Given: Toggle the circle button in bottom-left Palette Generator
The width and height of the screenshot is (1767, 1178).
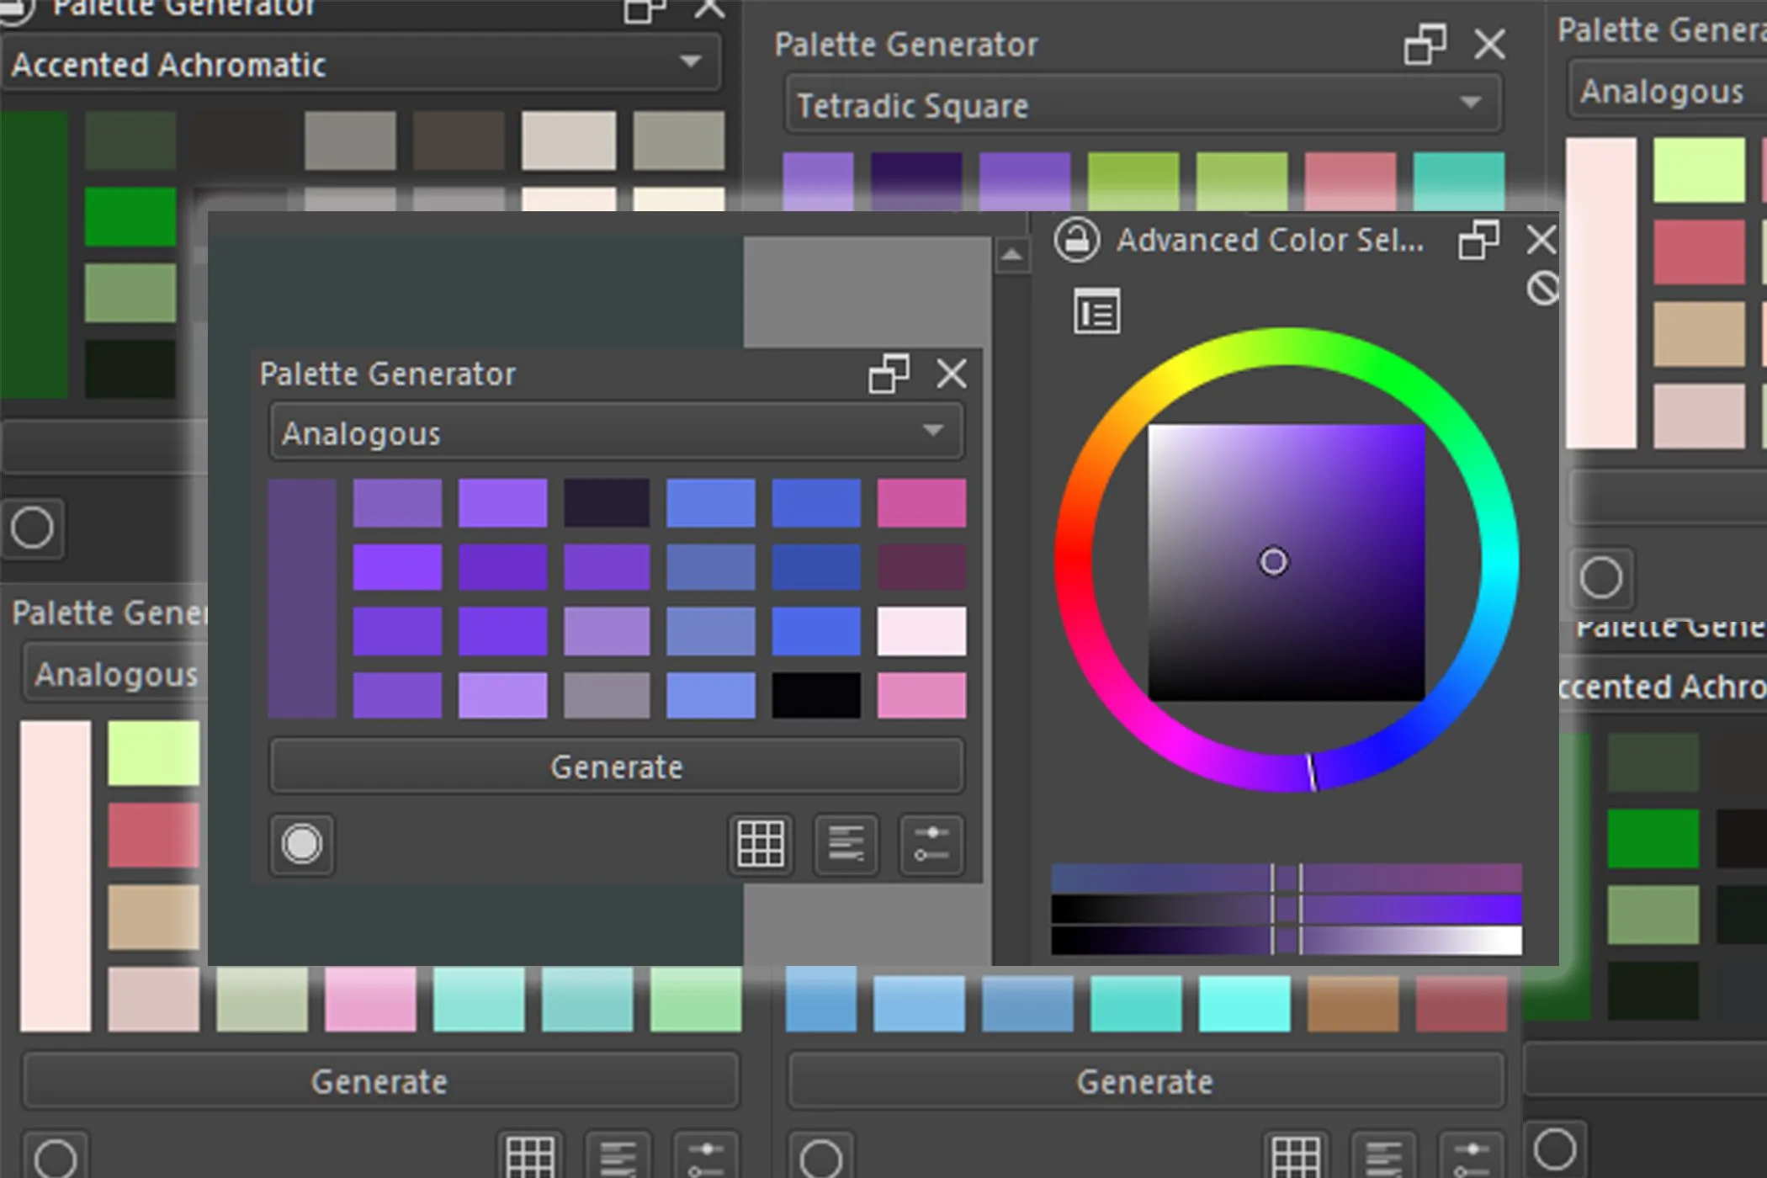Looking at the screenshot, I should (x=56, y=1158).
